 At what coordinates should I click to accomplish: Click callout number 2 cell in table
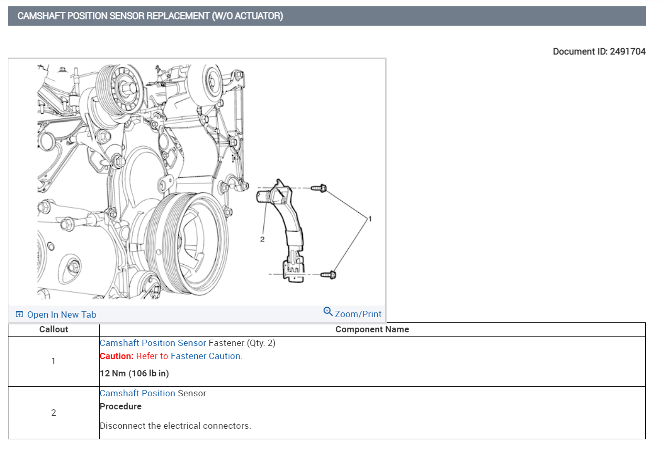pyautogui.click(x=54, y=413)
